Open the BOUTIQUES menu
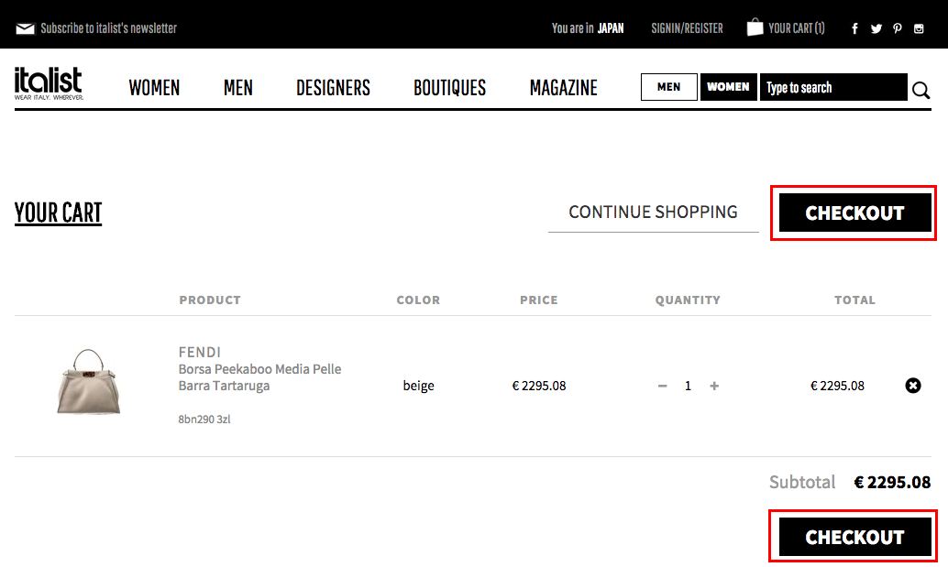The height and width of the screenshot is (567, 948). point(450,88)
